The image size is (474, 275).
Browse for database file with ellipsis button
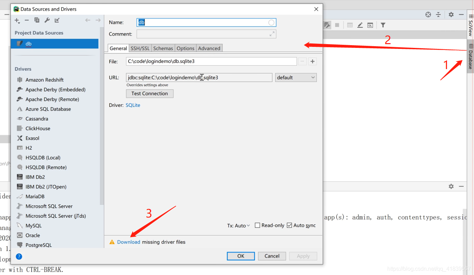tap(302, 61)
